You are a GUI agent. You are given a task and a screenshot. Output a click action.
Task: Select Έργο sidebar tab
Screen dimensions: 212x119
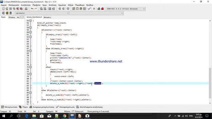click(x=3, y=17)
